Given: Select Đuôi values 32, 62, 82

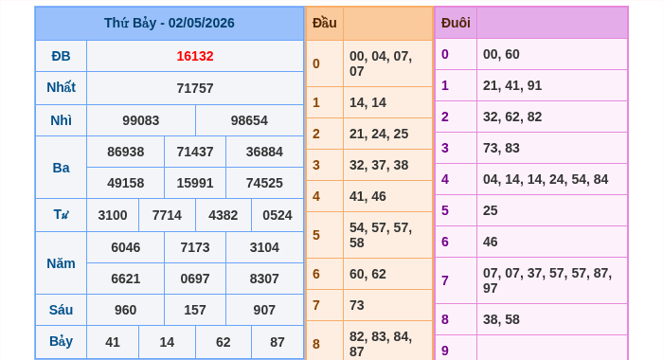Looking at the screenshot, I should [512, 117].
